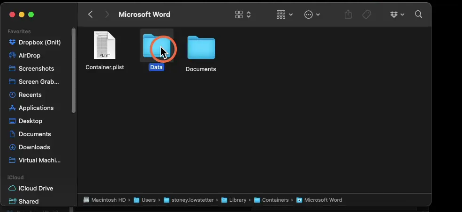This screenshot has height=212, width=462.
Task: Click the Data folder name label
Action: click(x=157, y=67)
